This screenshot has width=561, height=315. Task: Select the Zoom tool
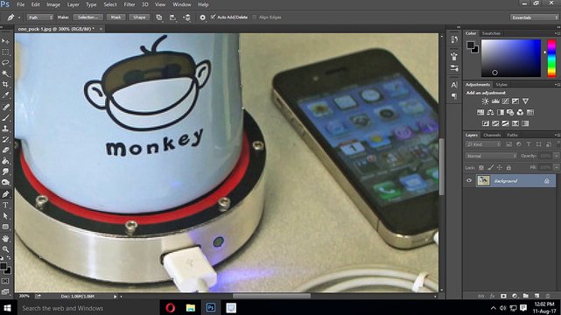click(x=5, y=249)
